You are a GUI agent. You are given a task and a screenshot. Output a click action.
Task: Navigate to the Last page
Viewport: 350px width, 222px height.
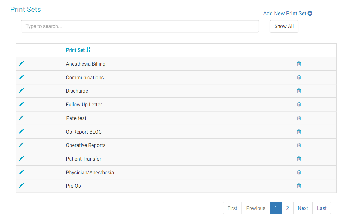(x=322, y=208)
